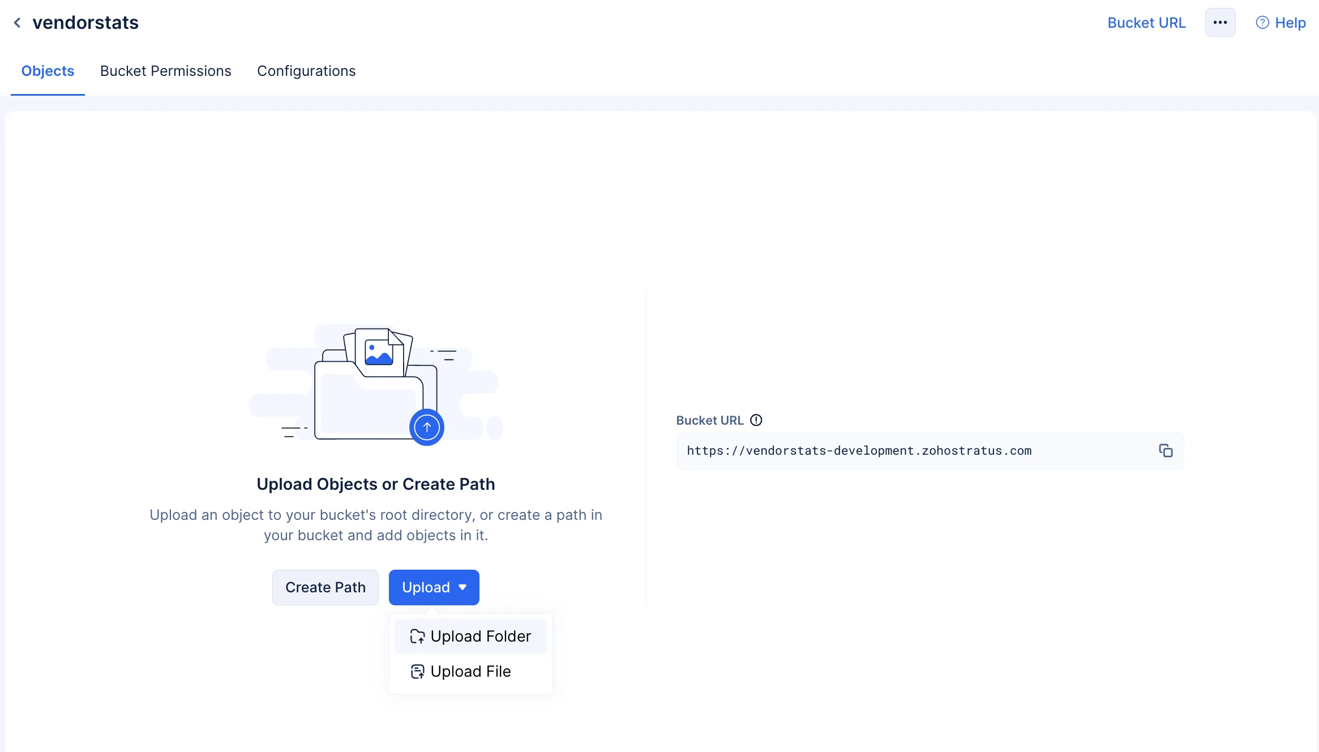The height and width of the screenshot is (752, 1319).
Task: Open the three-dot more options menu
Action: pyautogui.click(x=1220, y=23)
